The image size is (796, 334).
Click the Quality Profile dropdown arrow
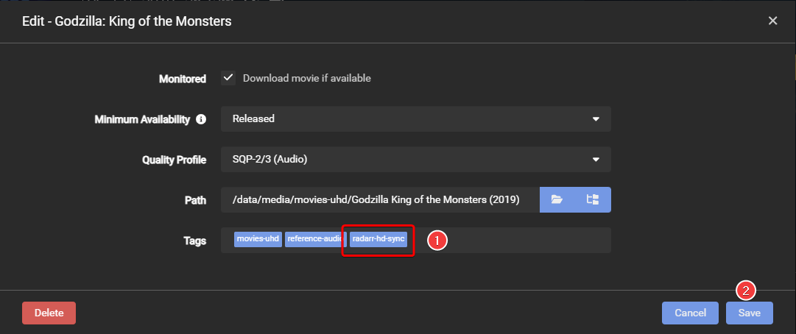(595, 159)
